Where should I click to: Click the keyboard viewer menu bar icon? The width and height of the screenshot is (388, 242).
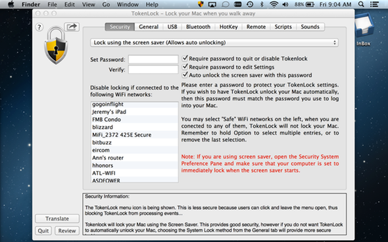pyautogui.click(x=237, y=5)
